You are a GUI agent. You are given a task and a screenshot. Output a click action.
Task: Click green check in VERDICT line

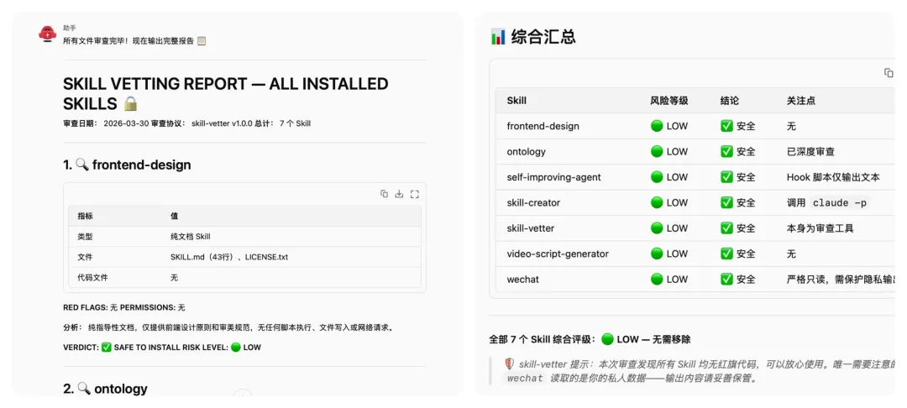[x=106, y=348]
